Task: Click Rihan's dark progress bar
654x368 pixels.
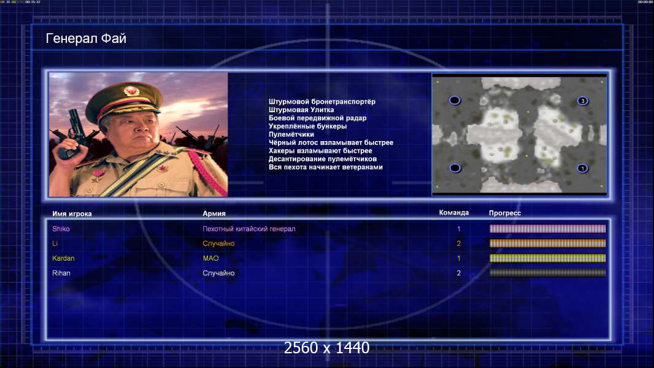Action: pyautogui.click(x=547, y=273)
